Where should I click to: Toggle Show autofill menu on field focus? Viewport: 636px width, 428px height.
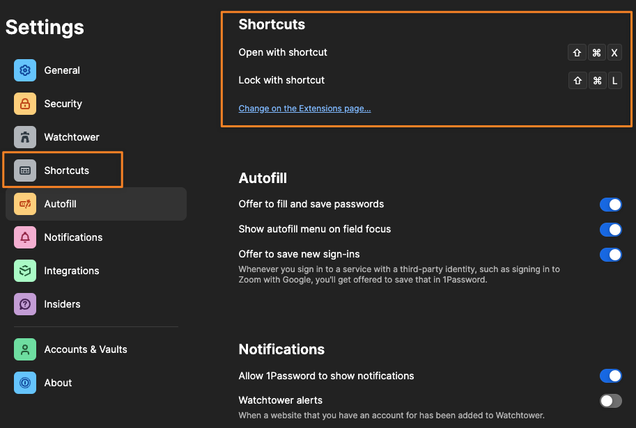[610, 230]
